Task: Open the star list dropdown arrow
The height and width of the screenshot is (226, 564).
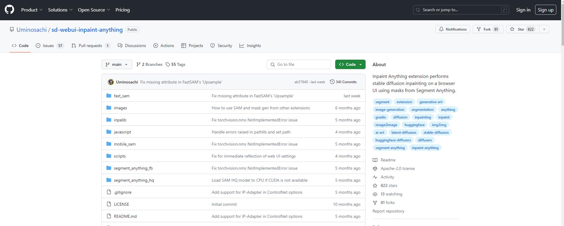Action: pyautogui.click(x=544, y=29)
